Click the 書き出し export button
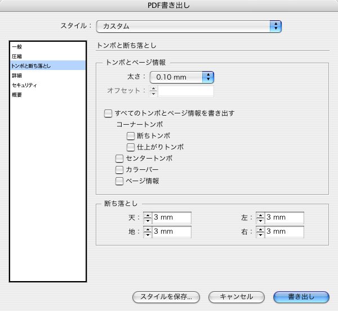Image resolution: width=338 pixels, height=311 pixels. tap(301, 297)
